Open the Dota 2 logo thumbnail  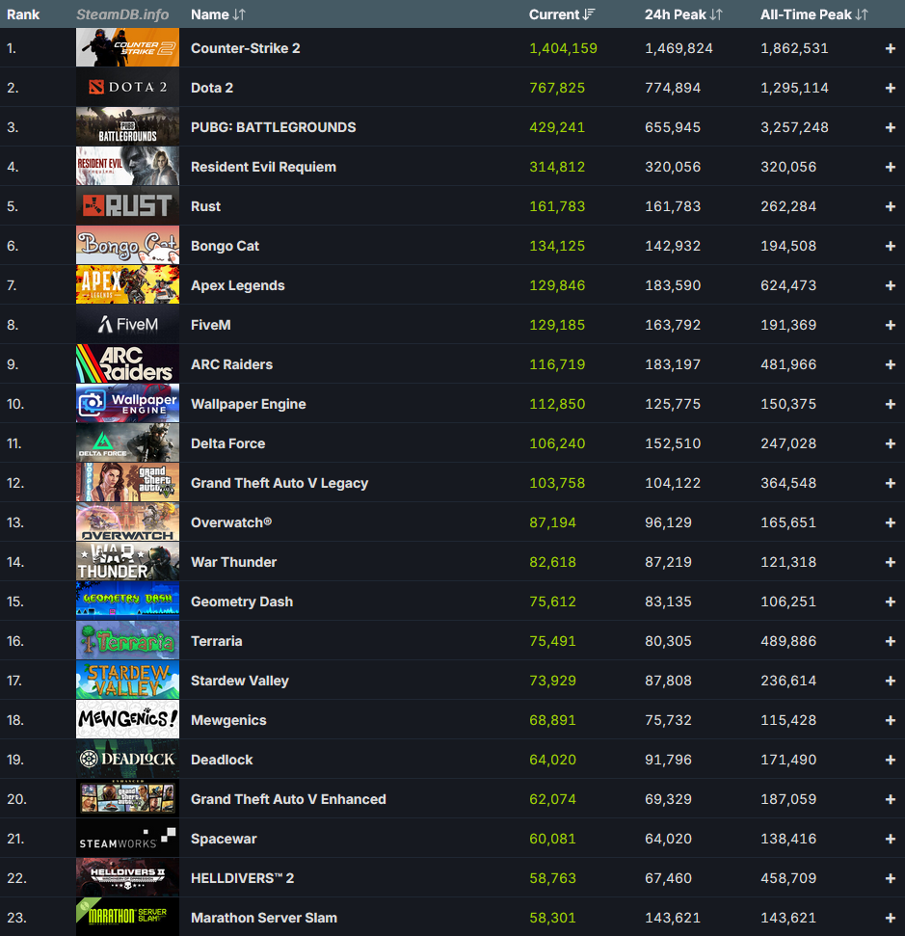pyautogui.click(x=127, y=87)
